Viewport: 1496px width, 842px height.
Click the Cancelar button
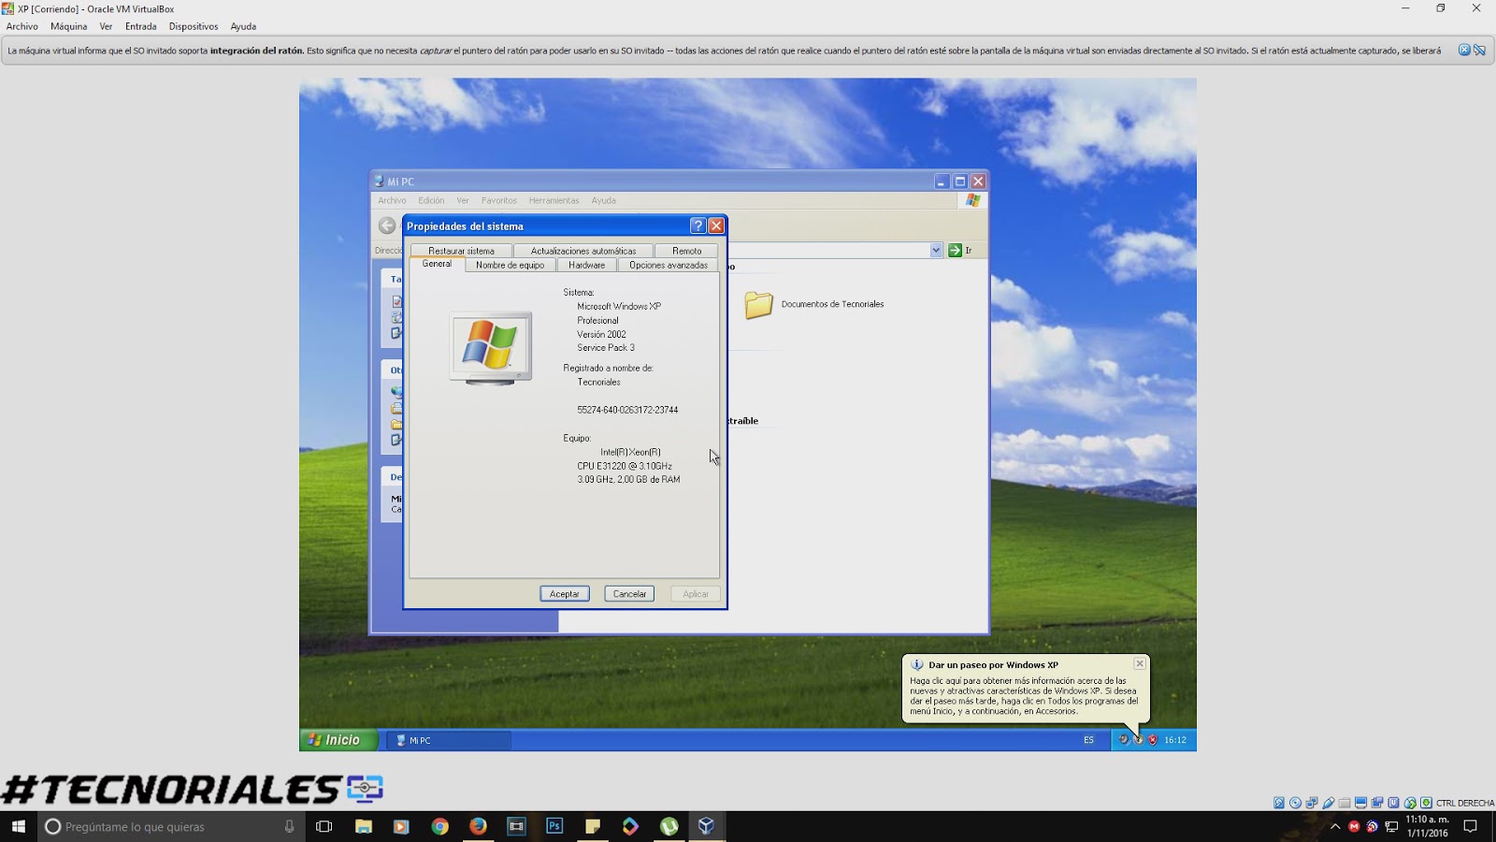click(x=629, y=594)
